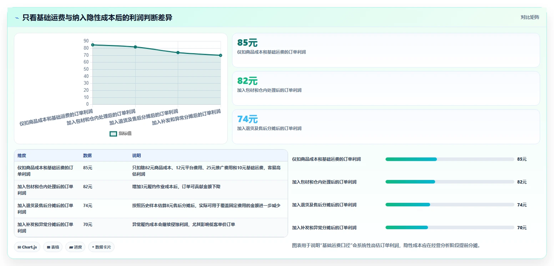Click the 82元 progress bar
This screenshot has width=554, height=266.
[450, 182]
